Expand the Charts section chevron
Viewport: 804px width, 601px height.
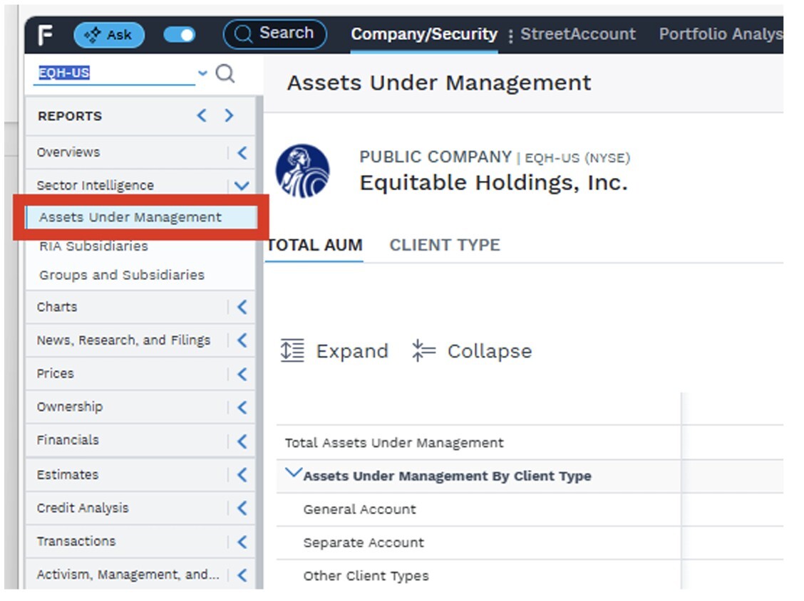pos(242,307)
